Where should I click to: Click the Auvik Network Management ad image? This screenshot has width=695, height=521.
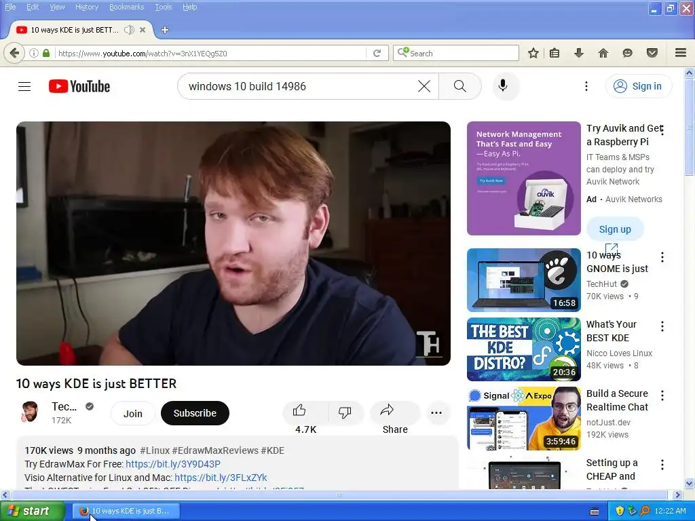[523, 178]
